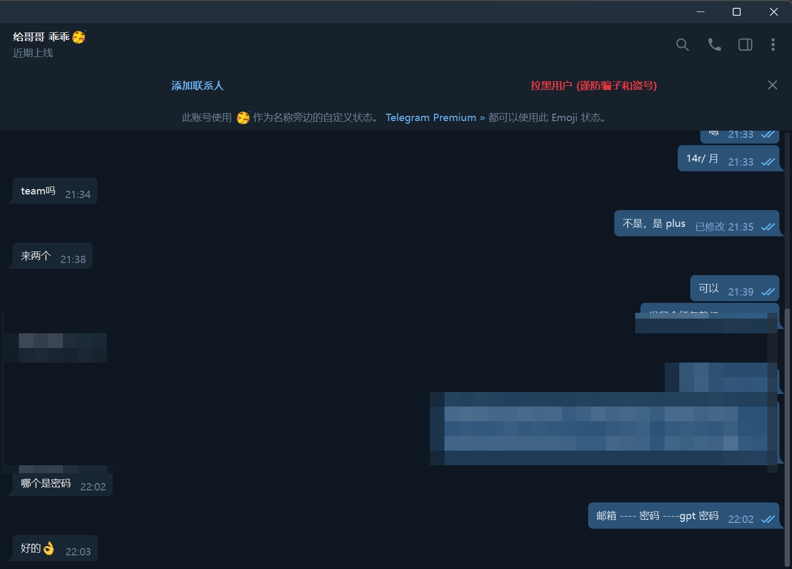
Task: Click the OK hand emoji in "好的" message
Action: point(49,549)
